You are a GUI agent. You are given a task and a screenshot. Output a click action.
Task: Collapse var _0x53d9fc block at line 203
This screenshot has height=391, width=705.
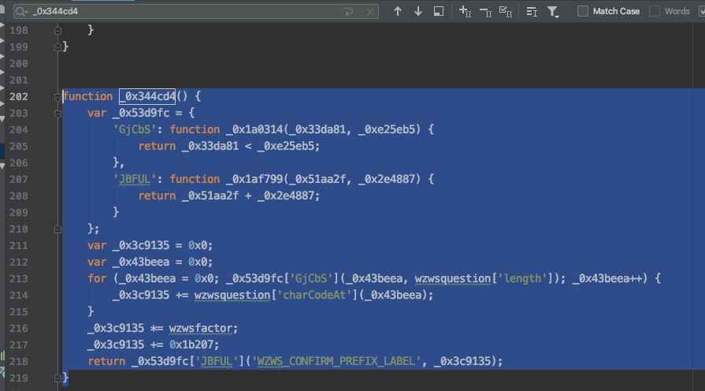click(x=58, y=114)
